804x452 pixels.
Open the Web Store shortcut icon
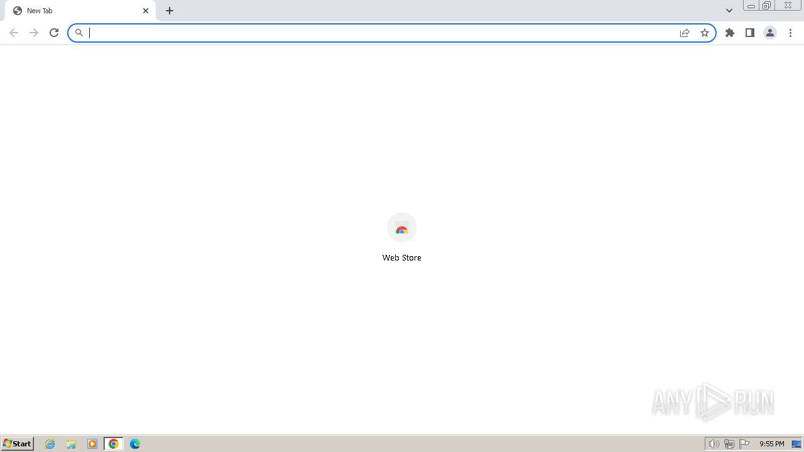pyautogui.click(x=402, y=228)
